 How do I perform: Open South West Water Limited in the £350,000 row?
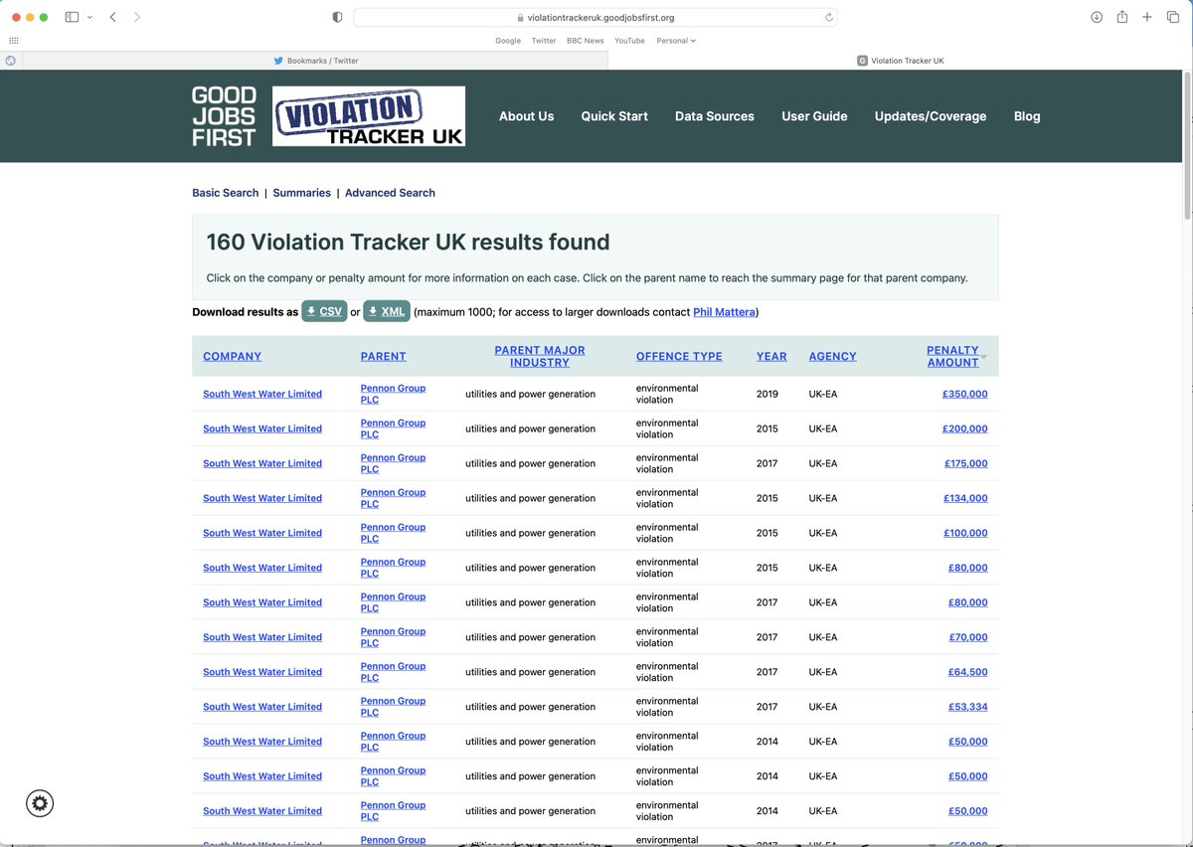click(262, 394)
